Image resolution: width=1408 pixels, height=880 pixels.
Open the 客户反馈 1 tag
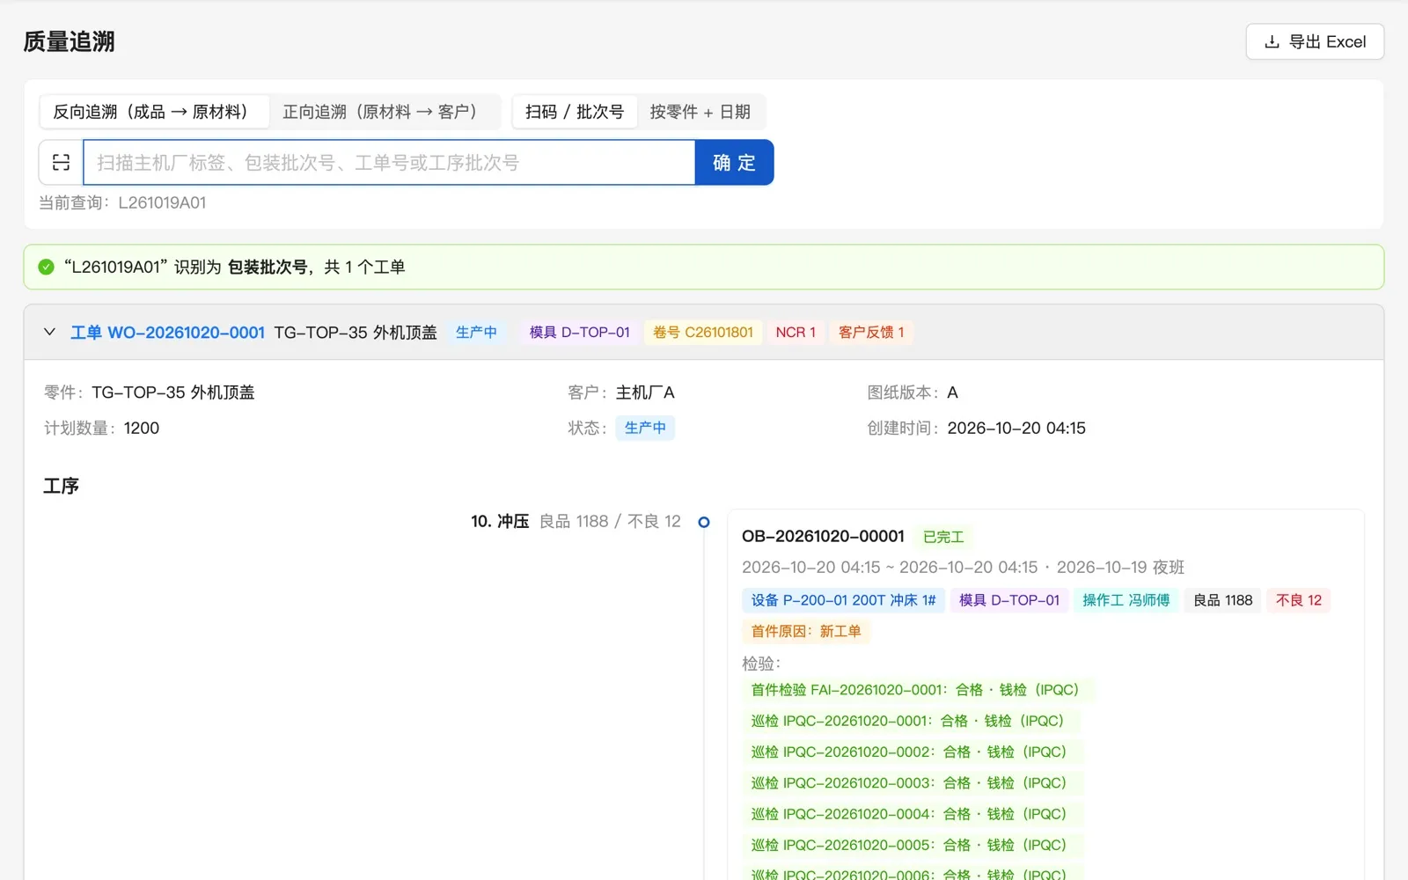pyautogui.click(x=871, y=332)
